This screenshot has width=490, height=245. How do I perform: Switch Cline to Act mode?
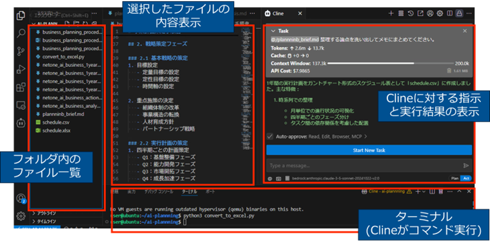pyautogui.click(x=466, y=178)
